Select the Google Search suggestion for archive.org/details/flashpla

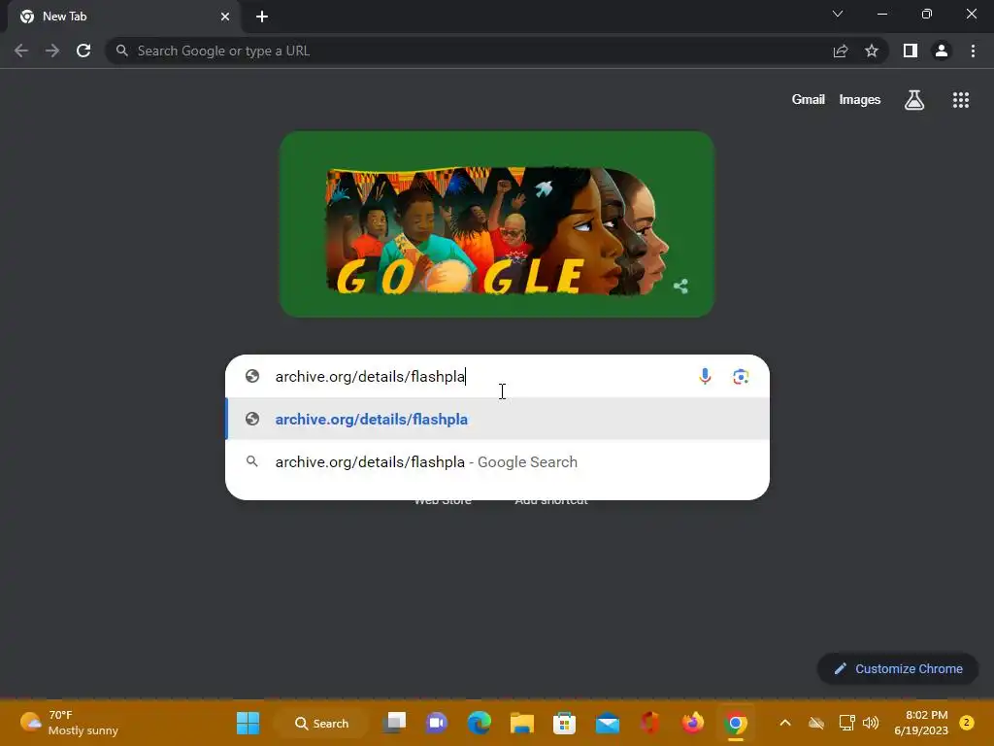coord(498,461)
